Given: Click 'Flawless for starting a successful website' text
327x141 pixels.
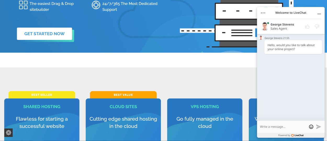Looking at the screenshot, I should point(42,122).
